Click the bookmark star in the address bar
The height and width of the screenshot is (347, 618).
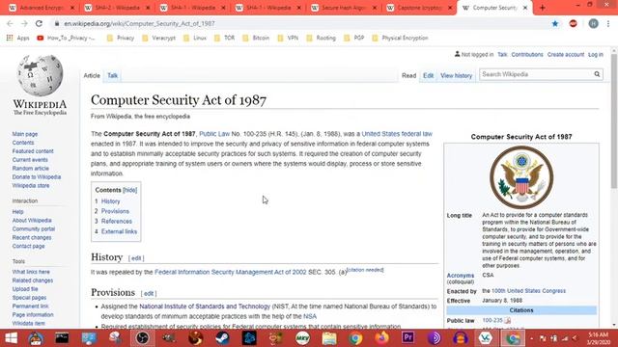coord(555,23)
